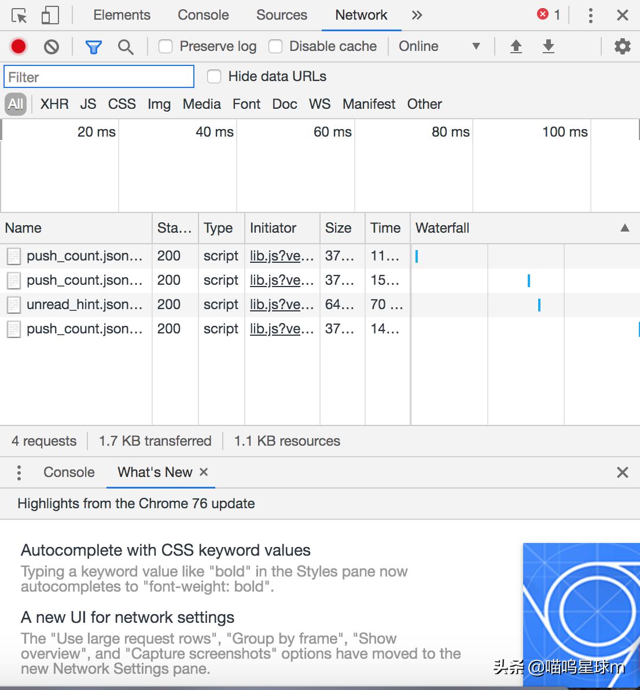Enable the Preserve log checkbox
Screen dimensions: 640x690
coord(165,46)
